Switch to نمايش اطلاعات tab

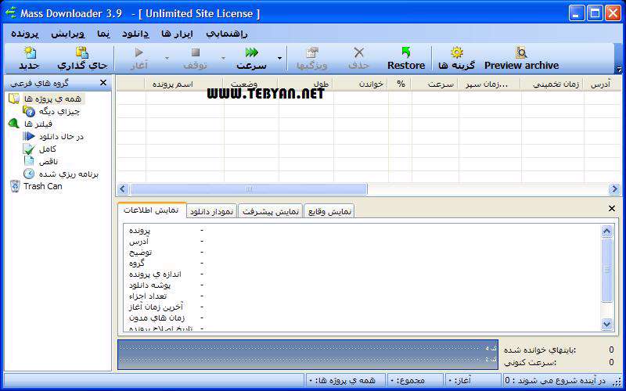pos(152,210)
